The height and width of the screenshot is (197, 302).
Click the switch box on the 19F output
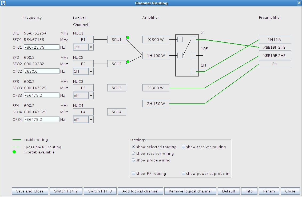(194, 55)
